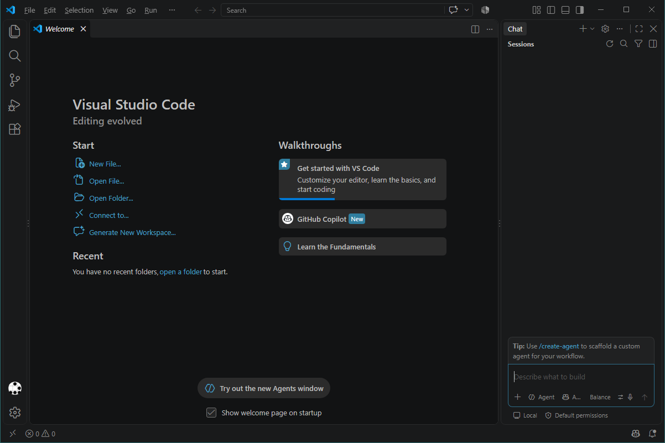Viewport: 665px width, 443px height.
Task: Open the Copilot status icon in status bar
Action: (636, 434)
